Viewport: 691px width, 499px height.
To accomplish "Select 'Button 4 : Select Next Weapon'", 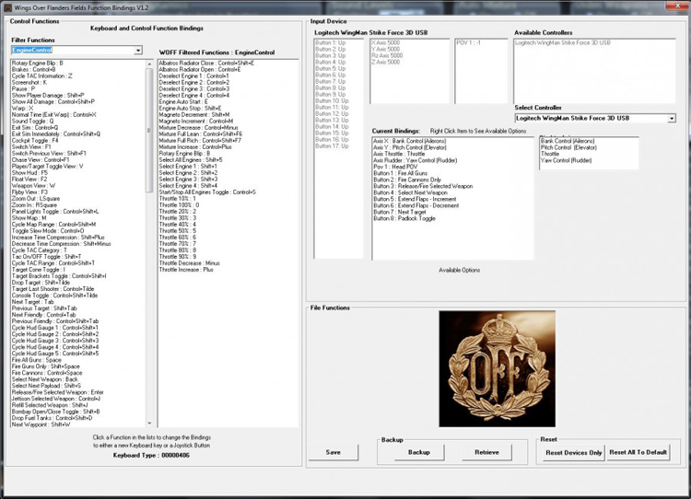I will tap(410, 193).
